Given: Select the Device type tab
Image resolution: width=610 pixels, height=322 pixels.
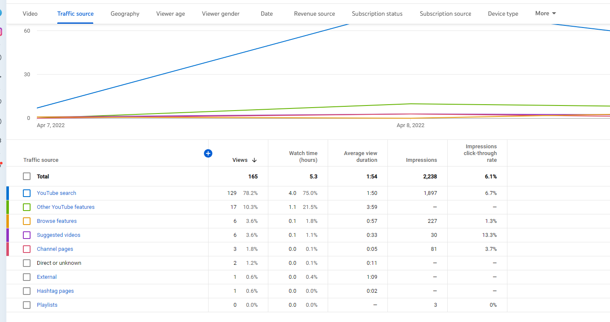Looking at the screenshot, I should coord(503,14).
